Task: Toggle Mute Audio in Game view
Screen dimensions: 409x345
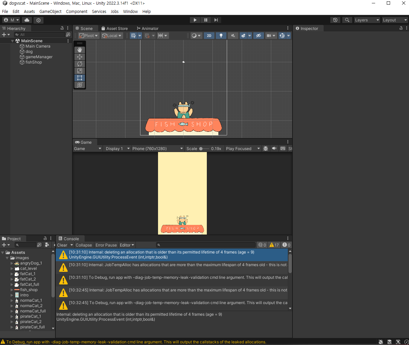Action: tap(274, 149)
